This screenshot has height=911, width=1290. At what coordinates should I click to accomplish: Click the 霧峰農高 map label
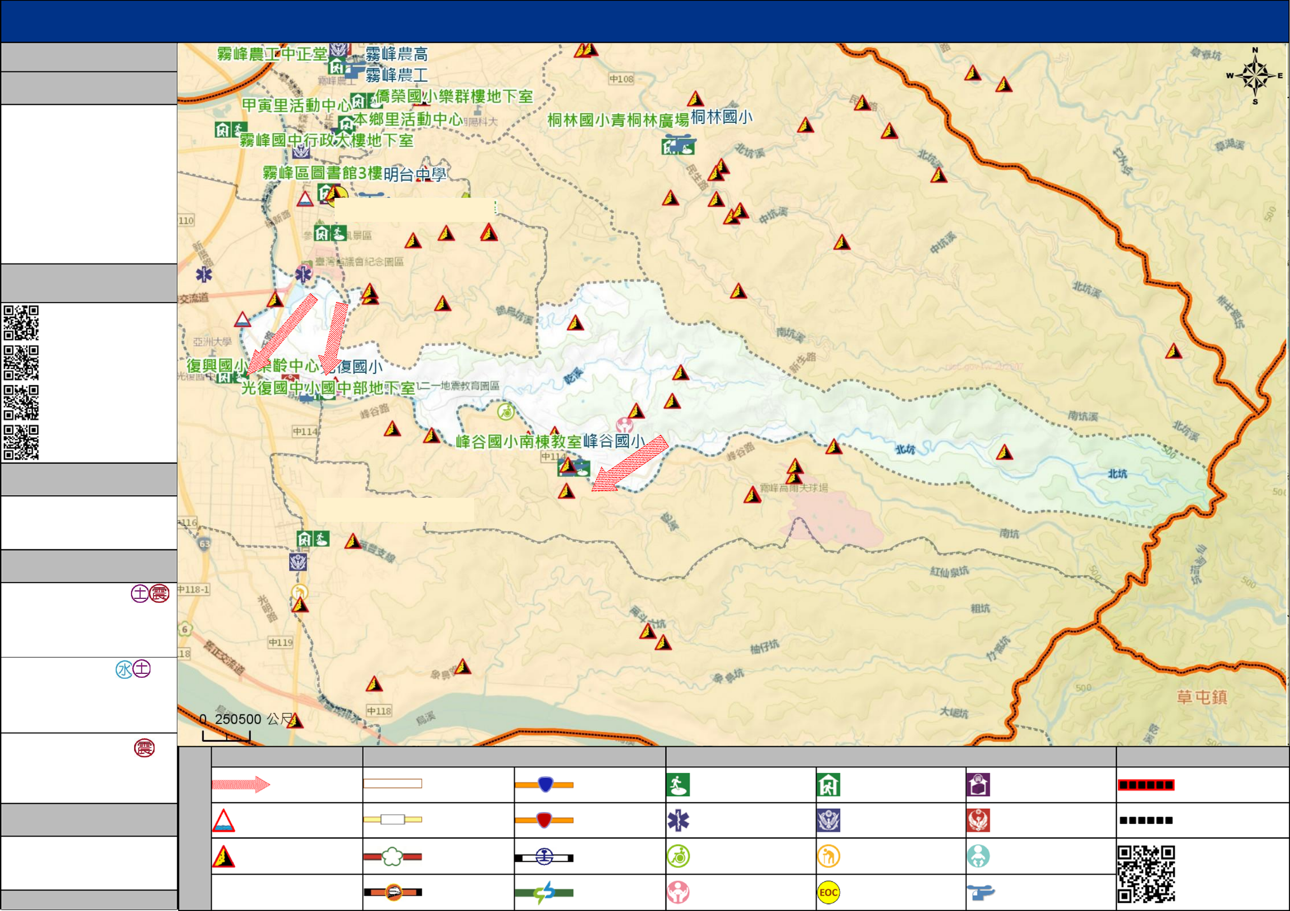click(x=397, y=54)
